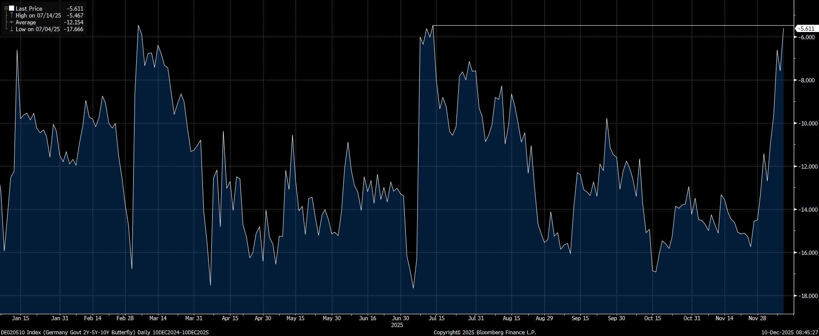
Task: Click the DE020510 Index chart title text
Action: [x=105, y=332]
